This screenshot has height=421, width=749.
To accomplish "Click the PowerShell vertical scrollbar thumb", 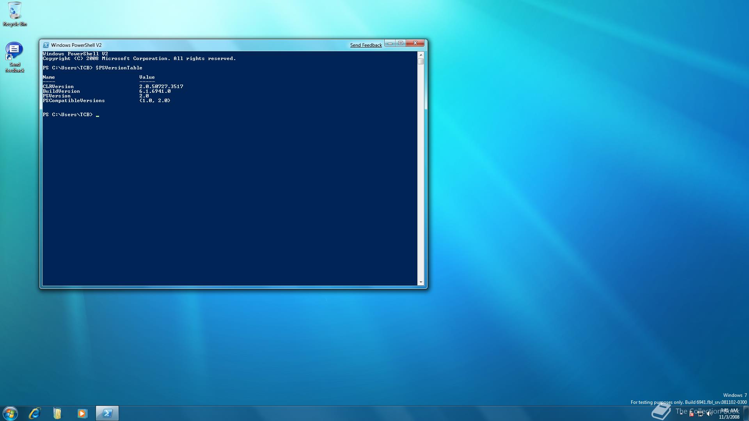I will (421, 62).
